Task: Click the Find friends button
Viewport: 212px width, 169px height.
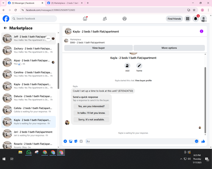Action: (x=174, y=19)
